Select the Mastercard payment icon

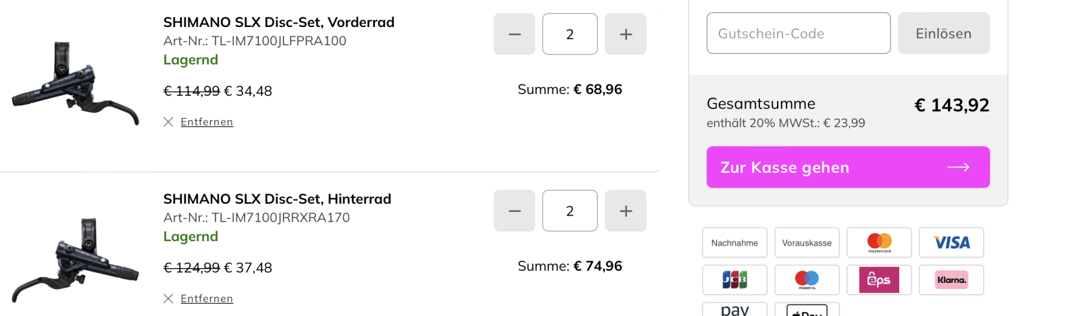click(879, 242)
